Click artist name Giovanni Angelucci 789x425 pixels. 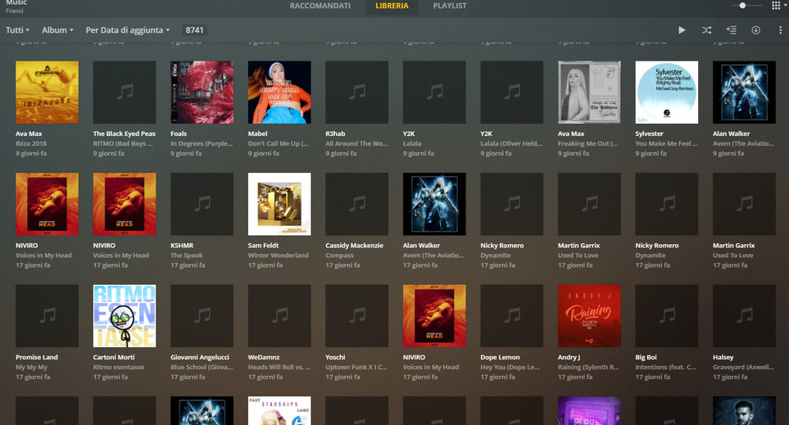(x=200, y=357)
